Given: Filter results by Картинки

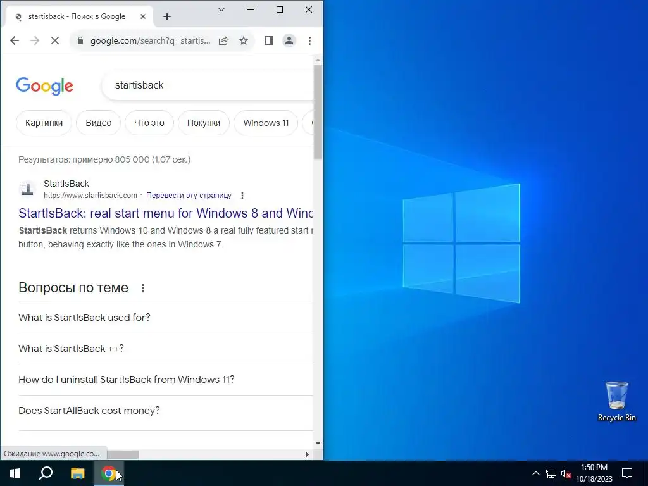Looking at the screenshot, I should click(44, 123).
